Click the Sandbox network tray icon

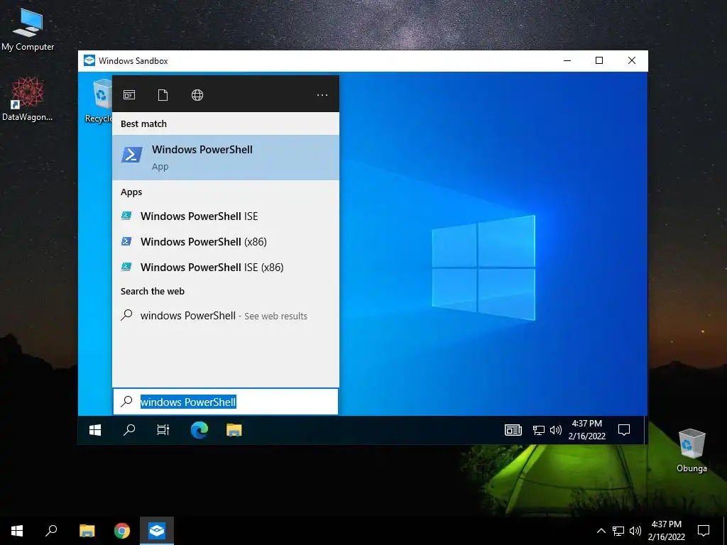(539, 430)
